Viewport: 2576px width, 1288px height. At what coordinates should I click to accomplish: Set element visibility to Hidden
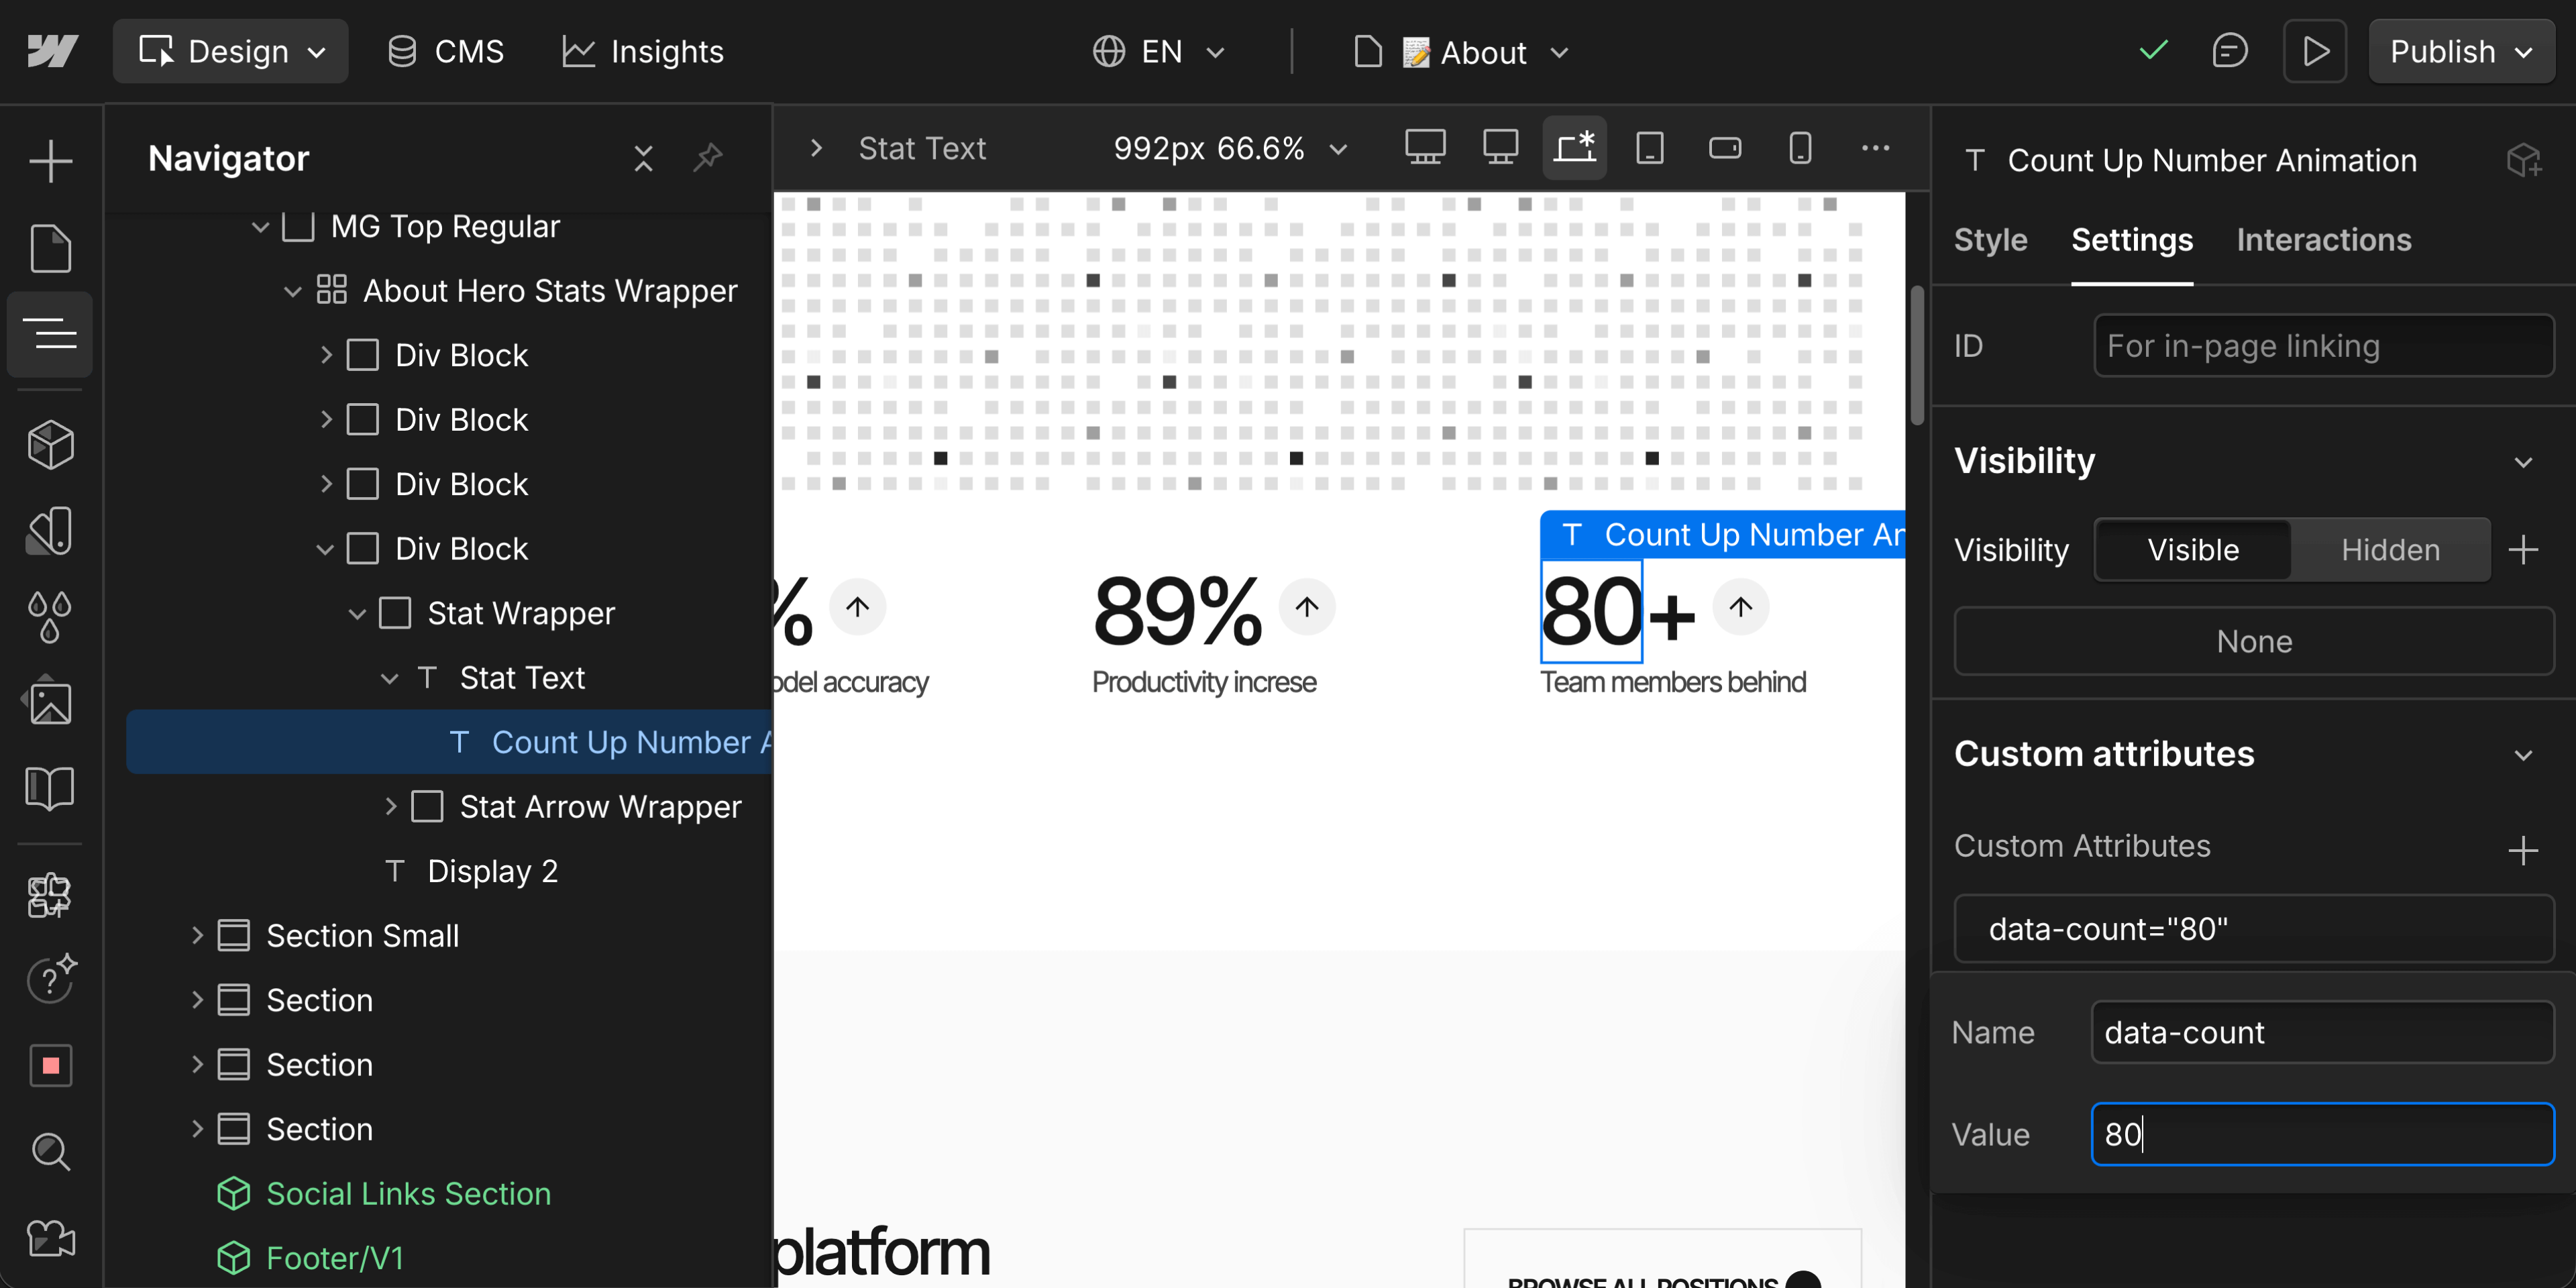point(2389,549)
